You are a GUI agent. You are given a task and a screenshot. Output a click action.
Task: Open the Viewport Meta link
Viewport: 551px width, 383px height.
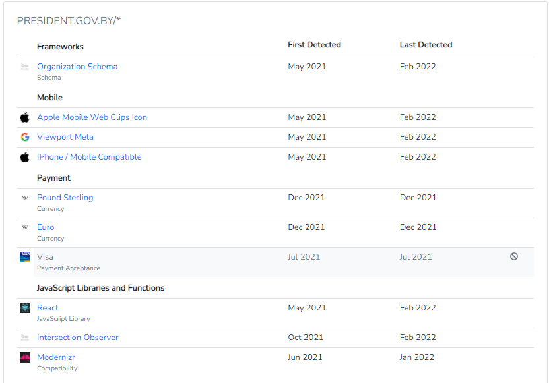coord(65,137)
